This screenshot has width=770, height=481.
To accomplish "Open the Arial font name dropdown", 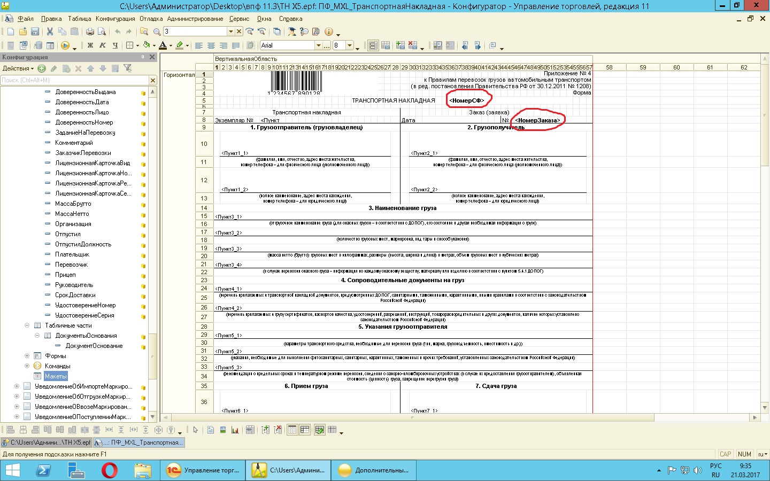I will coord(319,45).
